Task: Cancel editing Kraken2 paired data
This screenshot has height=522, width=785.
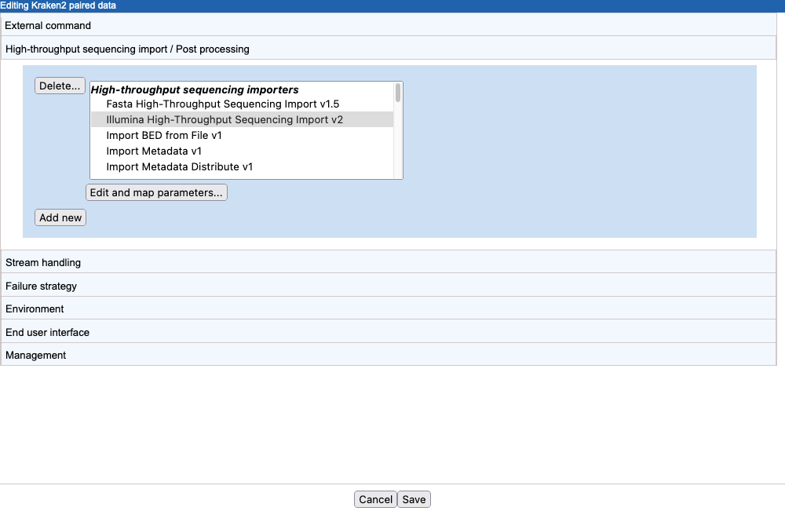Action: (x=375, y=499)
